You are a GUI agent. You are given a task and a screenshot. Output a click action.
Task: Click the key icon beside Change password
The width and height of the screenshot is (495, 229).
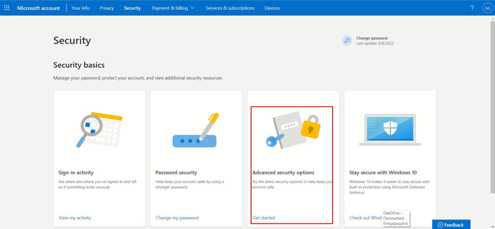[x=347, y=41]
